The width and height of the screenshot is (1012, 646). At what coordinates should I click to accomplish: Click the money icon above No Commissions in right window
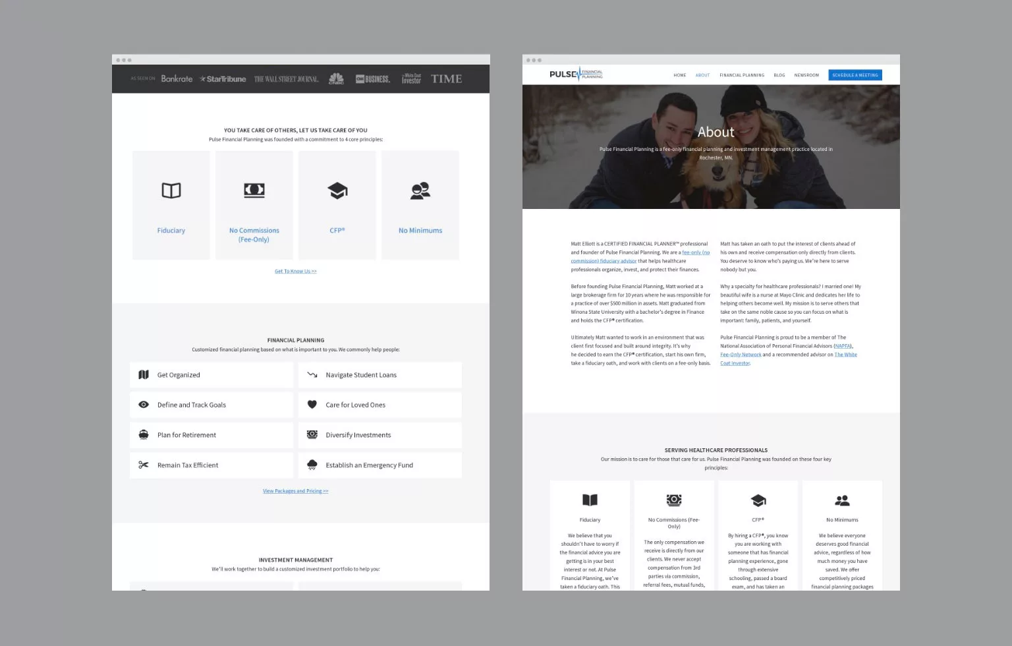pyautogui.click(x=674, y=500)
